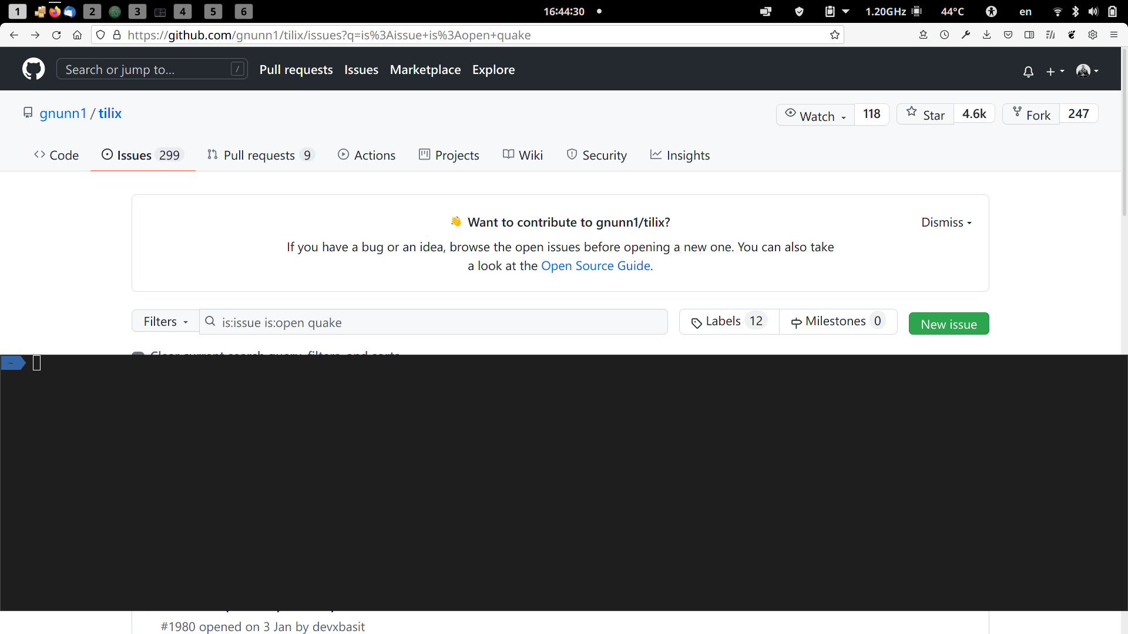The height and width of the screenshot is (634, 1128).
Task: Expand the clipboard tray dropdown arrow
Action: [846, 11]
